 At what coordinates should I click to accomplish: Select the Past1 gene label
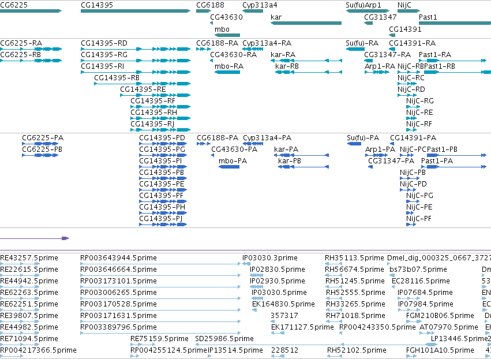[x=428, y=17]
